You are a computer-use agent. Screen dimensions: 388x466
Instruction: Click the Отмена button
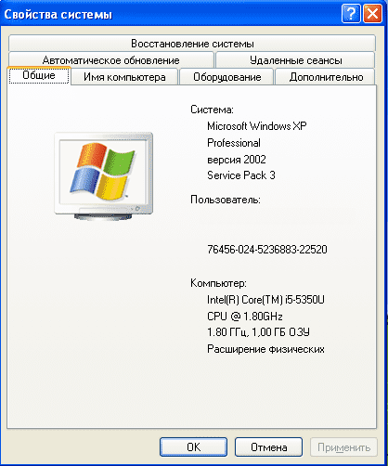tap(268, 447)
